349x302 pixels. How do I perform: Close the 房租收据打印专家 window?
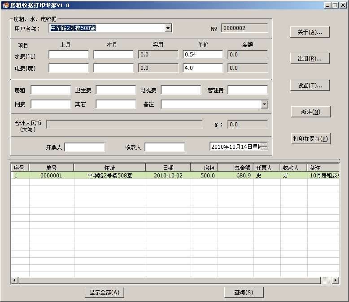tap(343, 5)
